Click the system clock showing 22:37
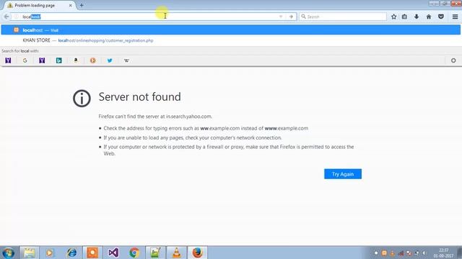This screenshot has width=462, height=259. pyautogui.click(x=443, y=253)
